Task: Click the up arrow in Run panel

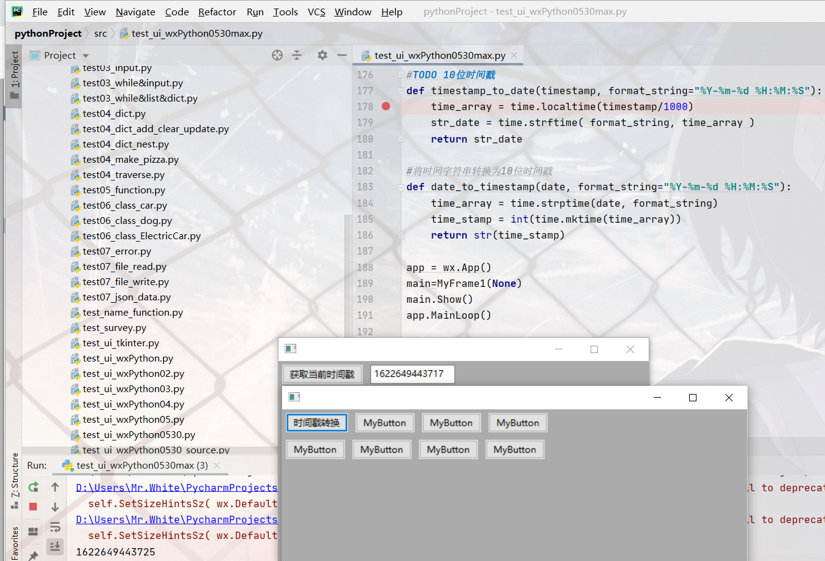Action: pos(55,487)
